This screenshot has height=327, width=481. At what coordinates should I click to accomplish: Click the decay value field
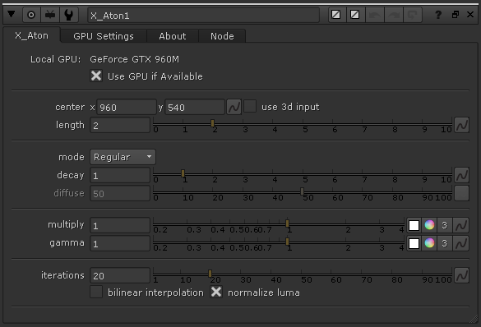tap(120, 175)
